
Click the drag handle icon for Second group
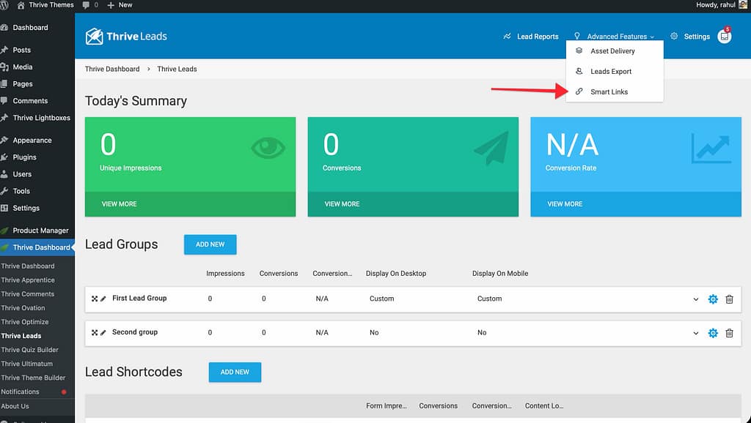point(95,332)
